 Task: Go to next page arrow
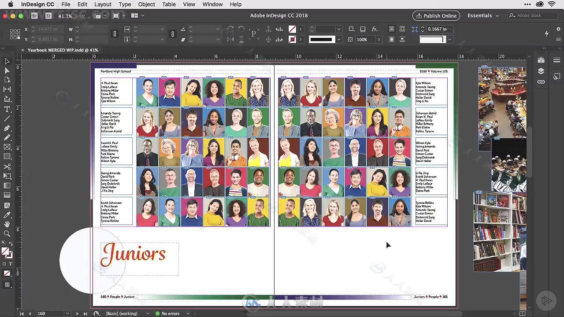click(x=77, y=313)
